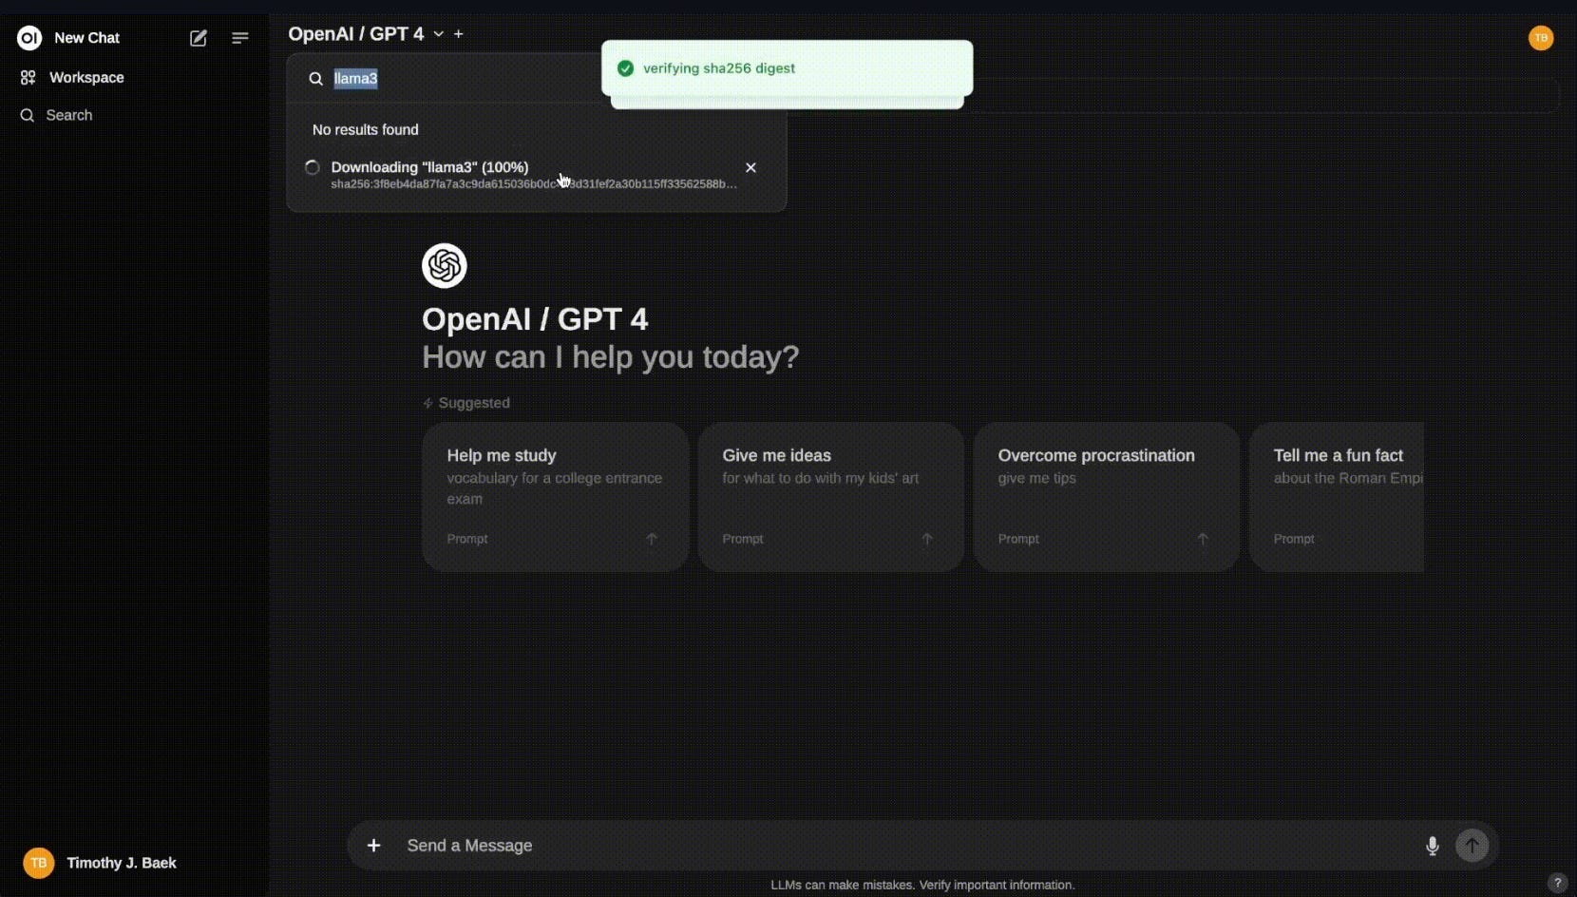Select the Give me ideas prompt card
Image resolution: width=1577 pixels, height=897 pixels.
[830, 496]
